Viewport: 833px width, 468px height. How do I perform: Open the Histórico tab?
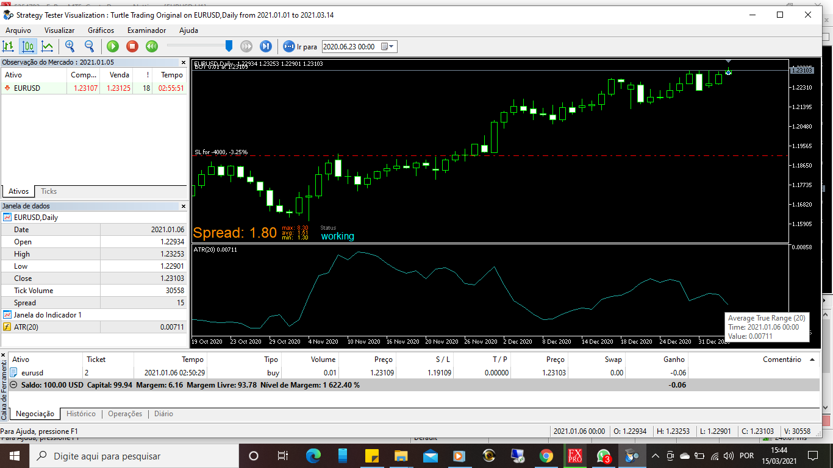tap(81, 414)
